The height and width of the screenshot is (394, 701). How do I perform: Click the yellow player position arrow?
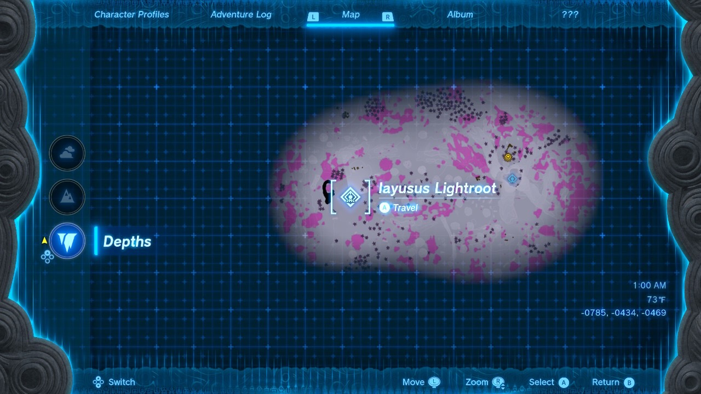[x=44, y=240]
